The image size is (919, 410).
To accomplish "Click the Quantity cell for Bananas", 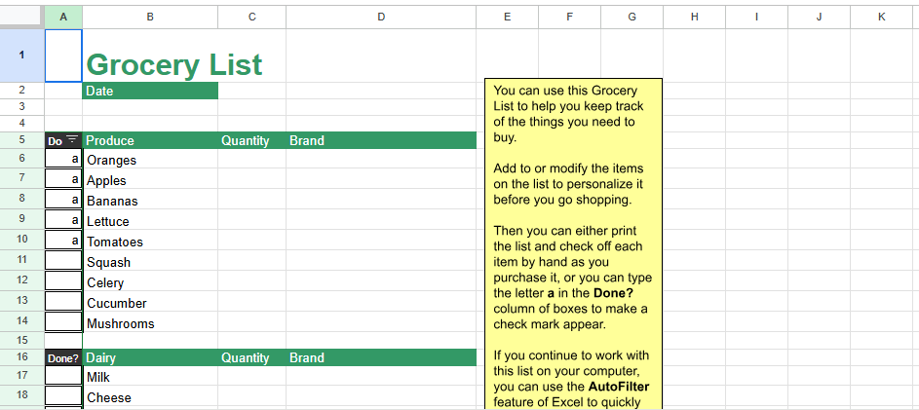I will [x=251, y=201].
